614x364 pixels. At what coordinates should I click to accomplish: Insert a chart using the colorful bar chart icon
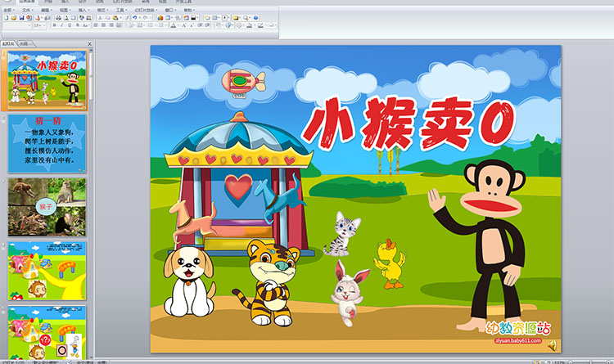point(160,18)
